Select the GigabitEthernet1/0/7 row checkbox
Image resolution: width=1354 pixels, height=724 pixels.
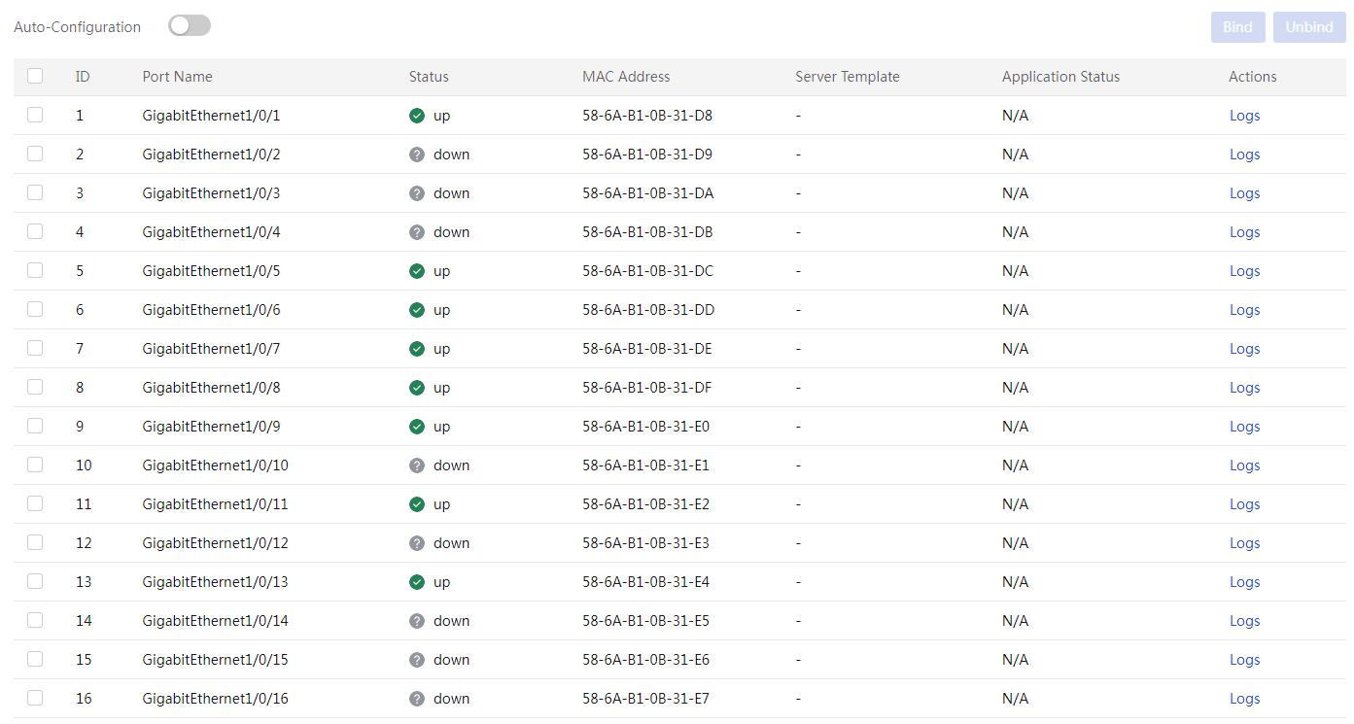(35, 348)
